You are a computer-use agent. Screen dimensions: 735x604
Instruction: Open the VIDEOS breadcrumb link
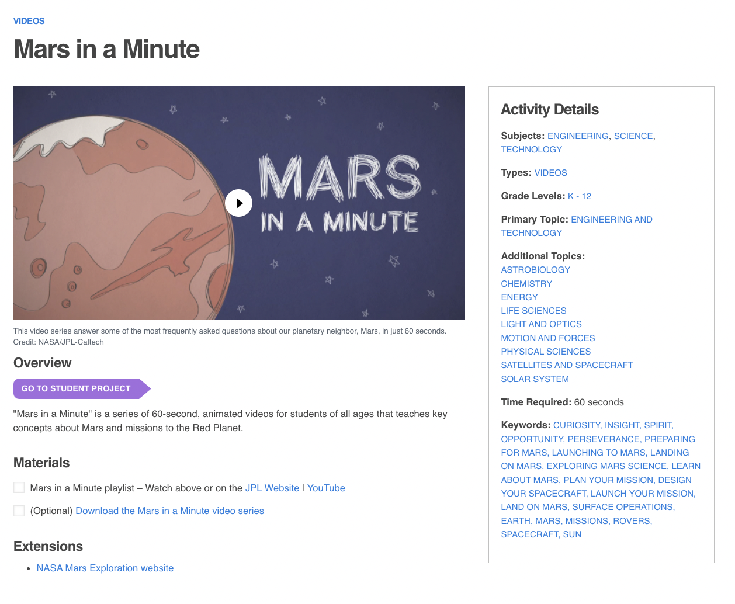tap(29, 20)
